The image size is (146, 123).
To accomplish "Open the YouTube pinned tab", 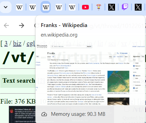I will tap(85, 7).
